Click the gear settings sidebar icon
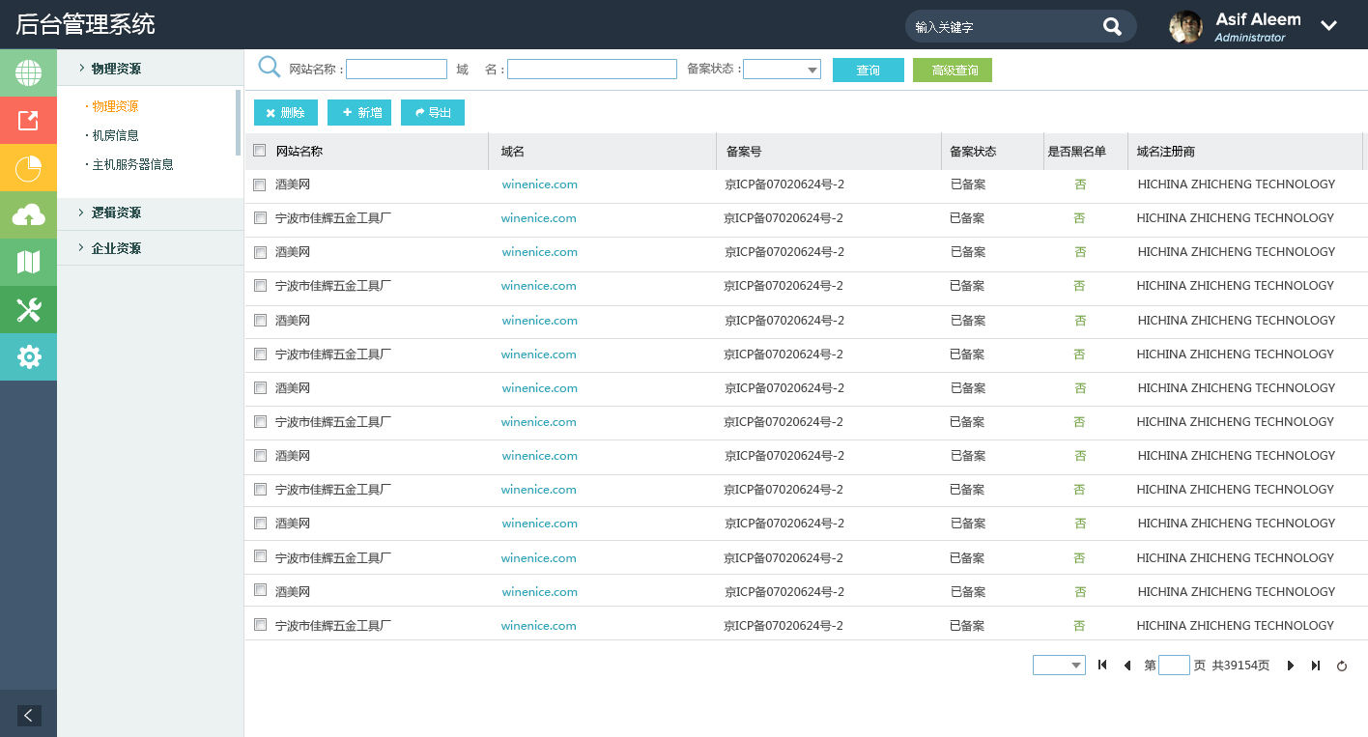This screenshot has height=737, width=1368. coord(28,357)
